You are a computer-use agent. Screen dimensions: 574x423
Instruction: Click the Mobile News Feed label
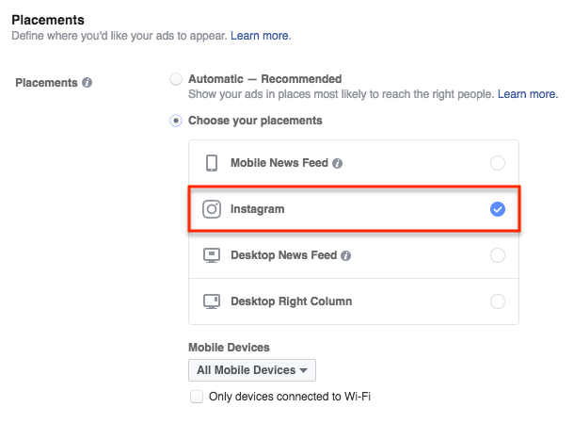click(279, 163)
